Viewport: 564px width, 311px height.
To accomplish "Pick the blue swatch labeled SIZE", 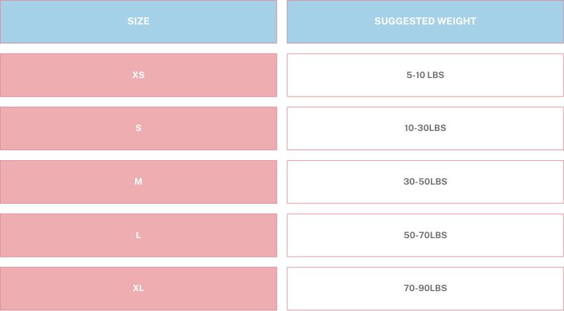I will coord(138,22).
